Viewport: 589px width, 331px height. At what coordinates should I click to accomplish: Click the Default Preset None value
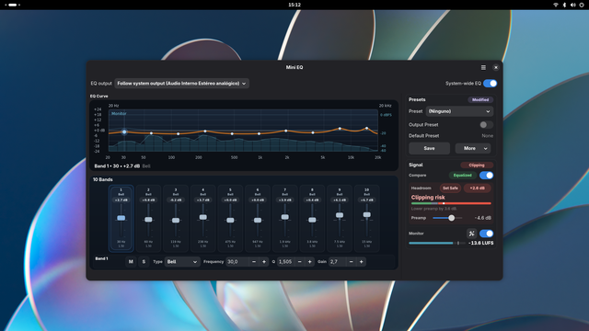point(488,136)
